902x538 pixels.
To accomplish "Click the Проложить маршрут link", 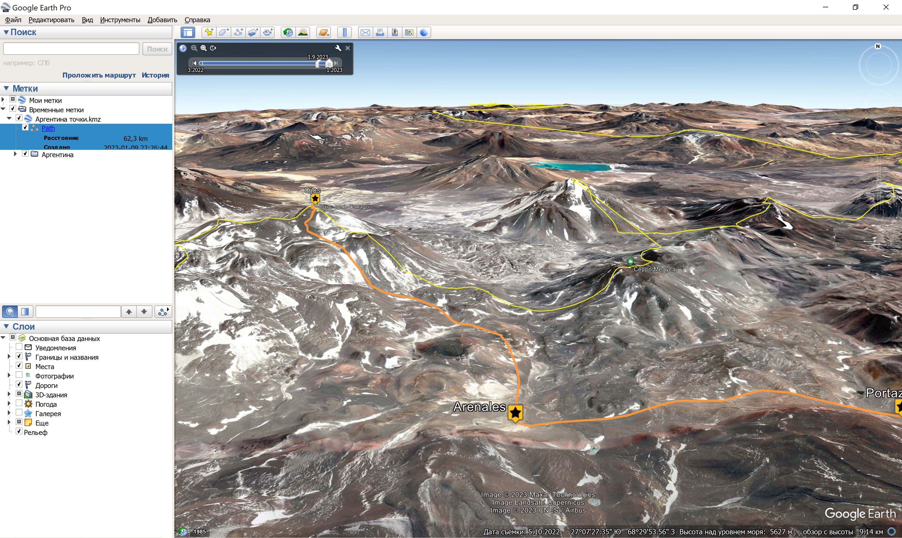I will point(99,75).
